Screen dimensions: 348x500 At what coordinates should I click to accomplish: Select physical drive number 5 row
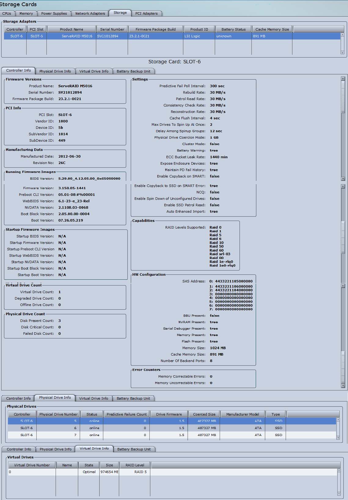click(x=172, y=421)
